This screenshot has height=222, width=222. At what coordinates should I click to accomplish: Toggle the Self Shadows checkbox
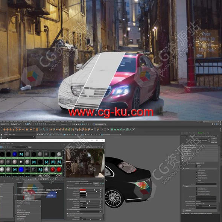point(196,182)
